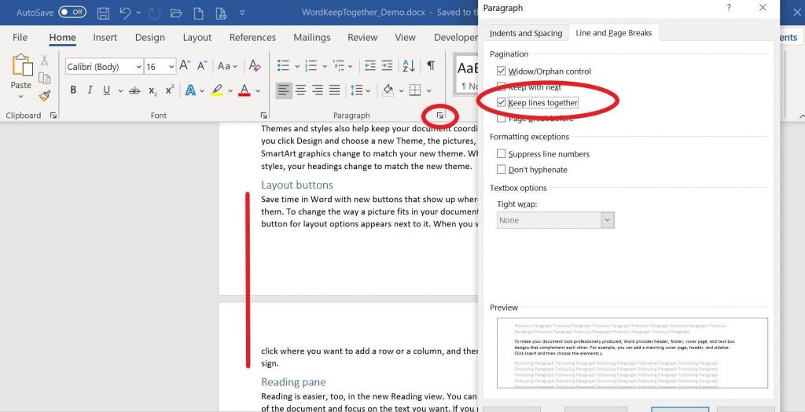Apply Strikethrough formatting to text
805x412 pixels.
point(134,90)
